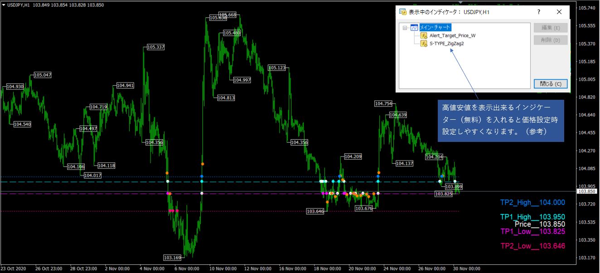Screen dimensions: 600x273
Task: Click the 105.123 price label
Action: click(277, 68)
